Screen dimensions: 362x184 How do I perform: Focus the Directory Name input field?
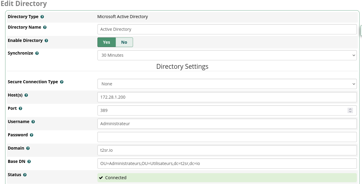click(x=227, y=29)
